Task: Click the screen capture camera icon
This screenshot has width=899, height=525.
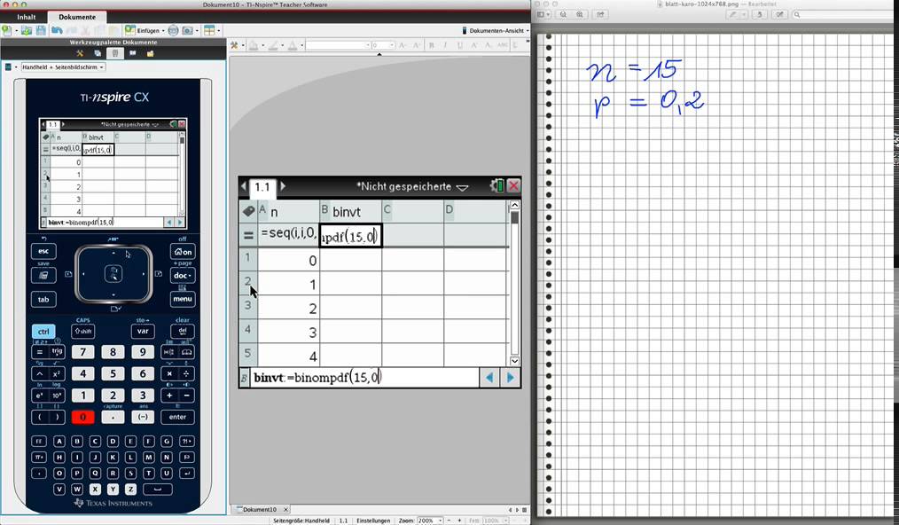Action: point(187,30)
